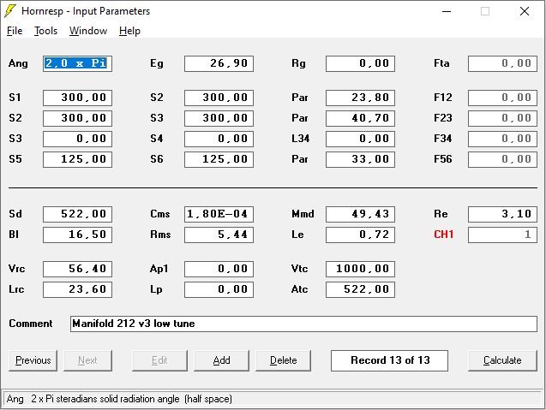Click the red CH1 label

pyautogui.click(x=443, y=235)
